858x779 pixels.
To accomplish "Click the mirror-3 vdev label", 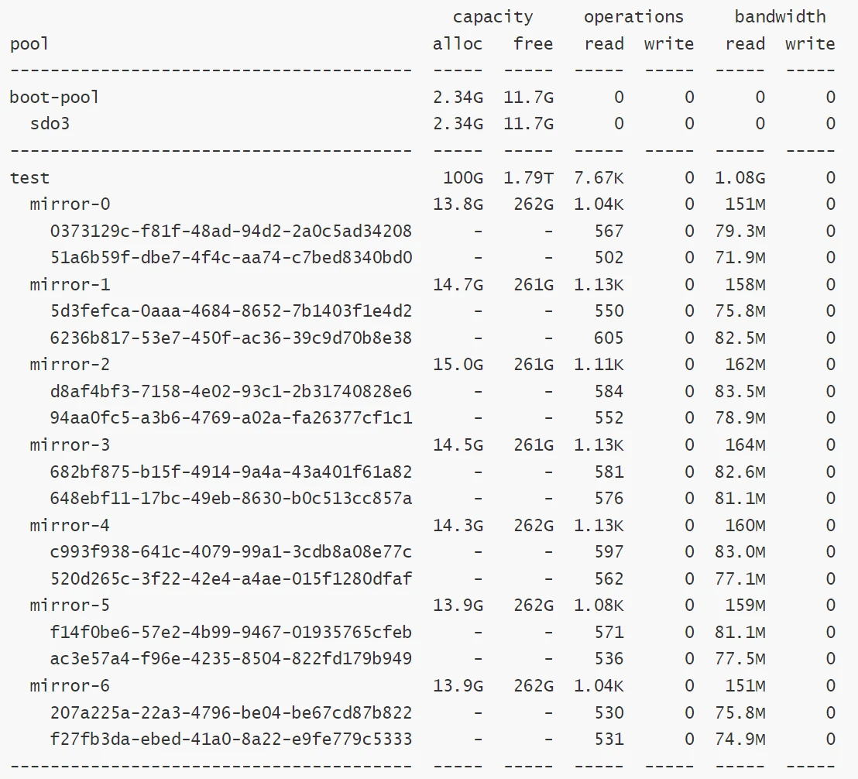I will point(70,445).
